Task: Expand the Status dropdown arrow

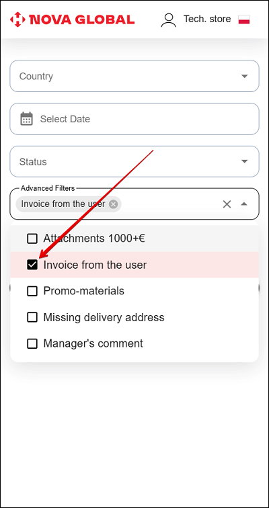Action: pos(245,161)
